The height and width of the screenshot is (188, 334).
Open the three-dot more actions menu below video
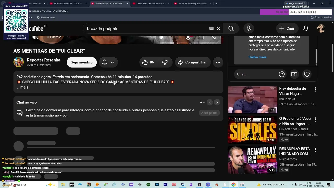(x=218, y=62)
